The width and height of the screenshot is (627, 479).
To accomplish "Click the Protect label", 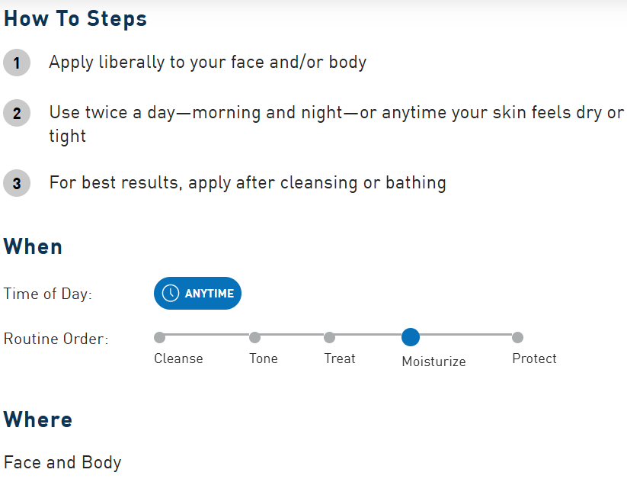I will [534, 358].
